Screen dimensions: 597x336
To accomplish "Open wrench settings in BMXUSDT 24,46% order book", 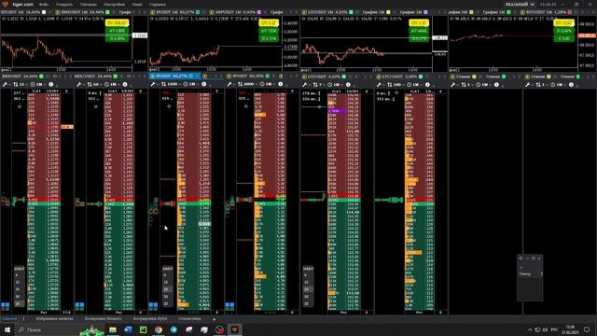I will click(5, 84).
